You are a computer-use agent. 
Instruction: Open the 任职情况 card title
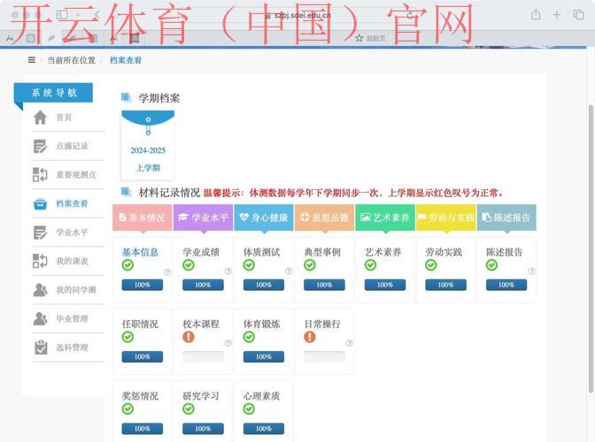[140, 324]
